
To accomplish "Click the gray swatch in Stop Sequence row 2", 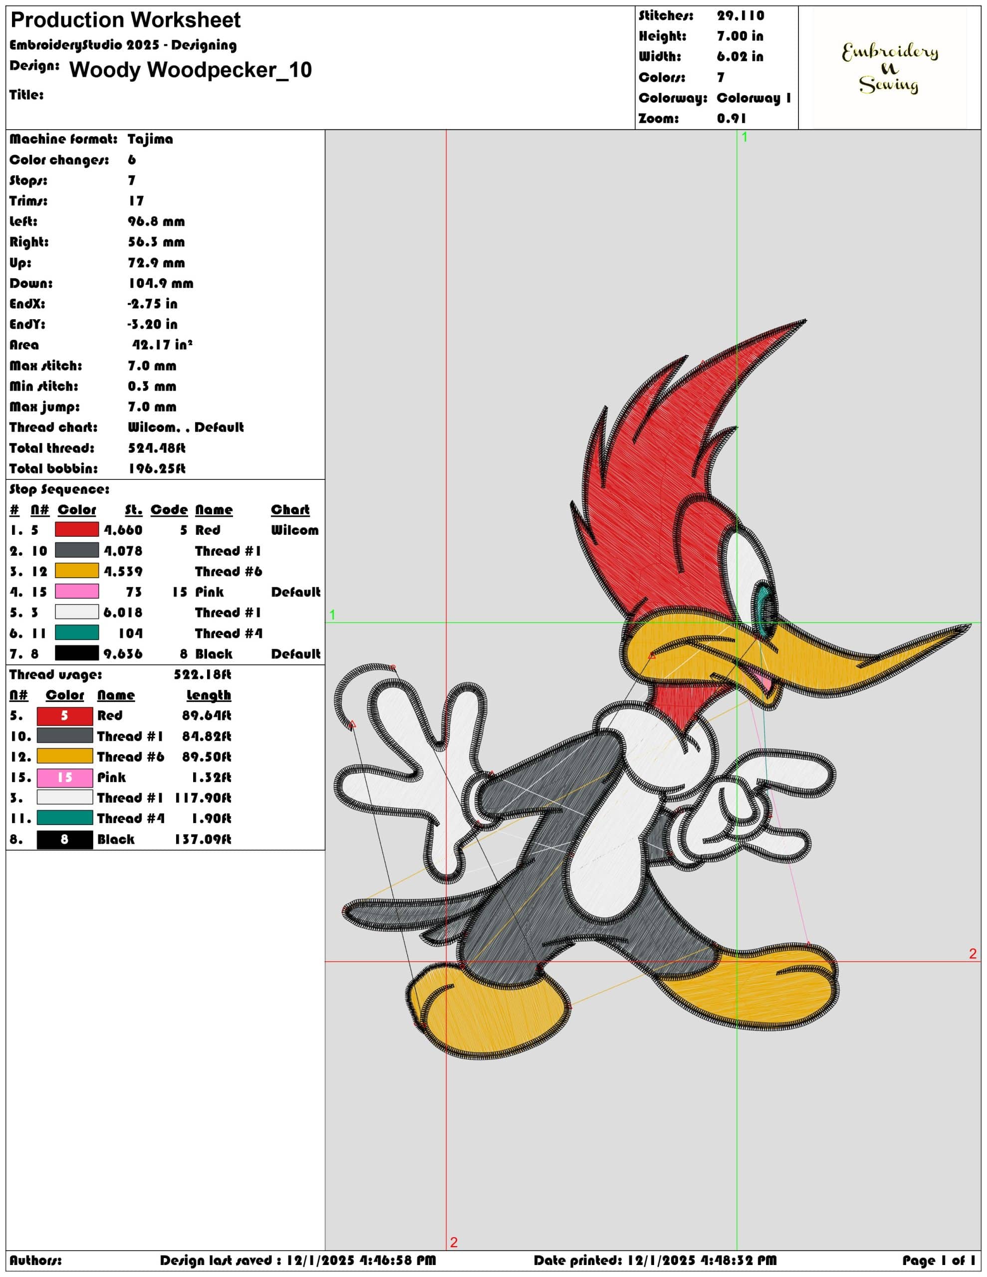I will [77, 550].
